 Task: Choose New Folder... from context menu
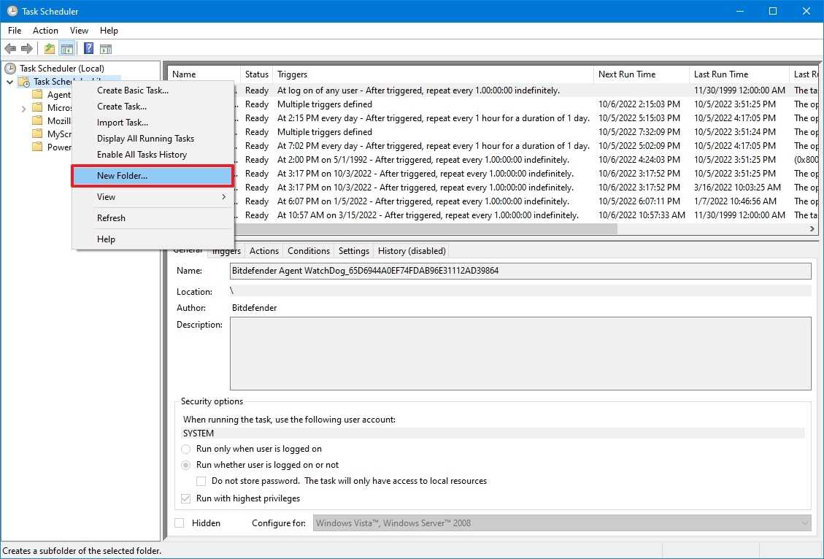[122, 176]
